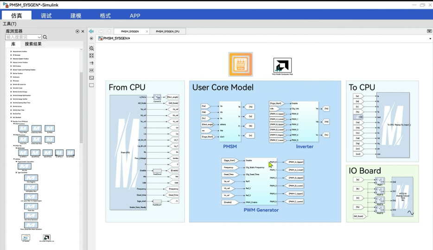
Task: Add an area box to canvas
Action: pyautogui.click(x=91, y=86)
